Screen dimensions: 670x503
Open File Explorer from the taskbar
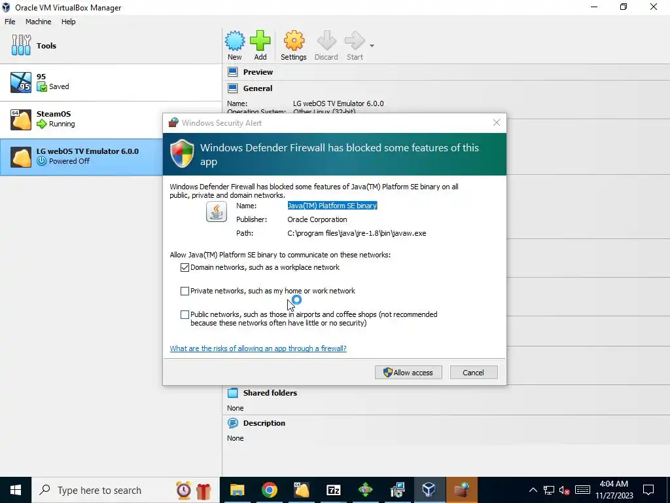[x=237, y=490]
